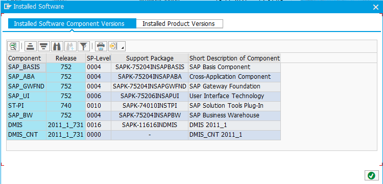The image size is (383, 184).
Task: Sort rows in ascending order
Action: (x=31, y=46)
